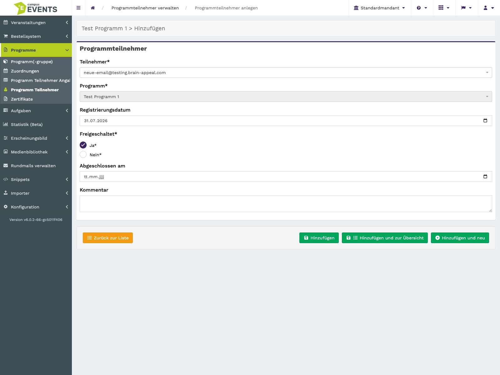Open Programmteilnehmer verwalten breadcrumb link
The height and width of the screenshot is (375, 500).
tap(145, 8)
